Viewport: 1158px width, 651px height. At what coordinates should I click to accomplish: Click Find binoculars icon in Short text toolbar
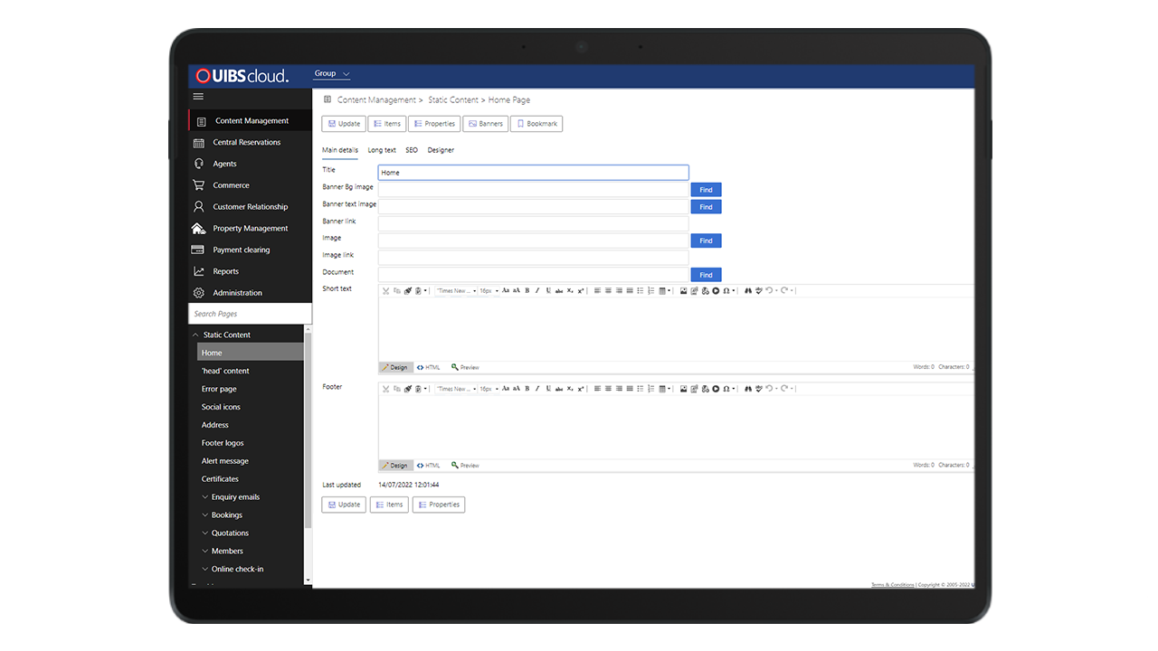coord(748,291)
